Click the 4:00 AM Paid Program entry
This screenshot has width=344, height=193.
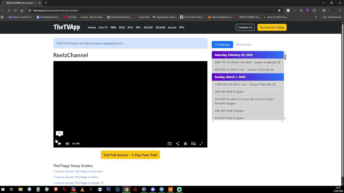coord(248,111)
